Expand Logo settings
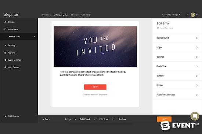Screen dimensions: 202x134 coord(177,47)
